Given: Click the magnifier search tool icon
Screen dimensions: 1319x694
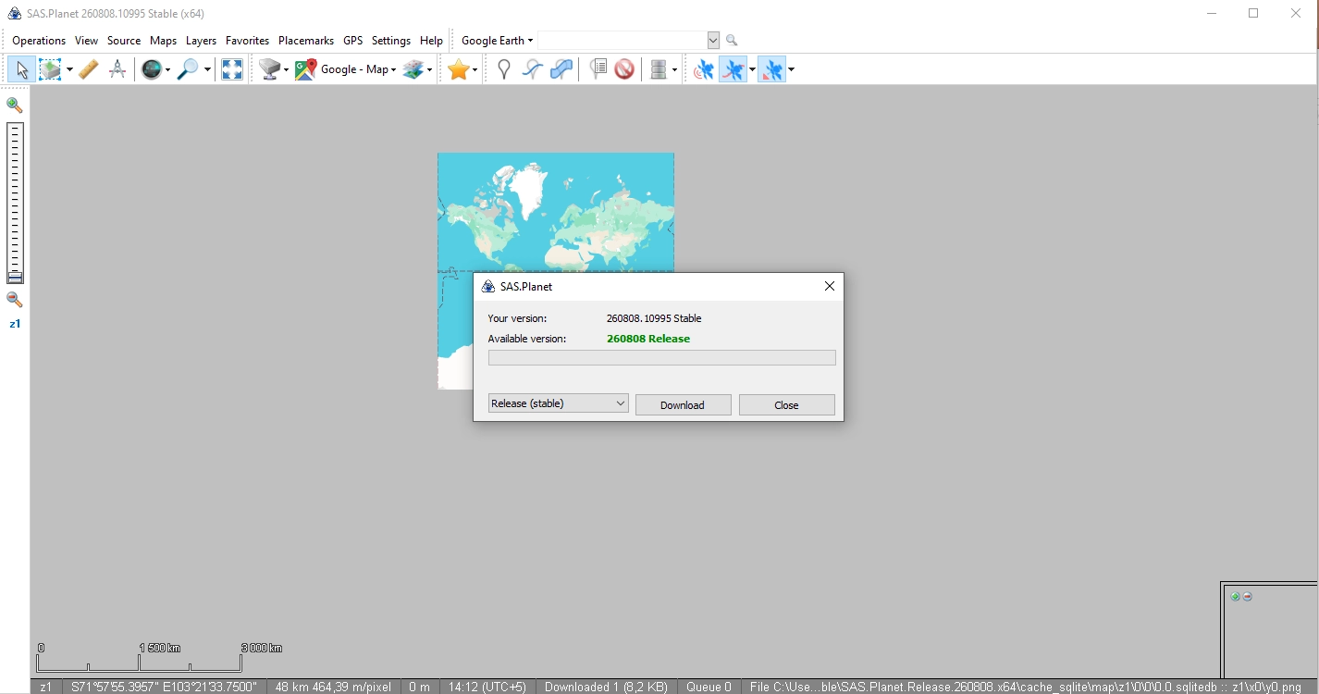Looking at the screenshot, I should (188, 69).
